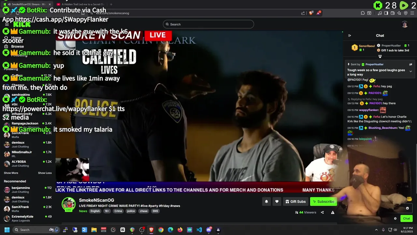
Task: Switch to the A Hidden Trail browser tab
Action: pyautogui.click(x=80, y=4)
